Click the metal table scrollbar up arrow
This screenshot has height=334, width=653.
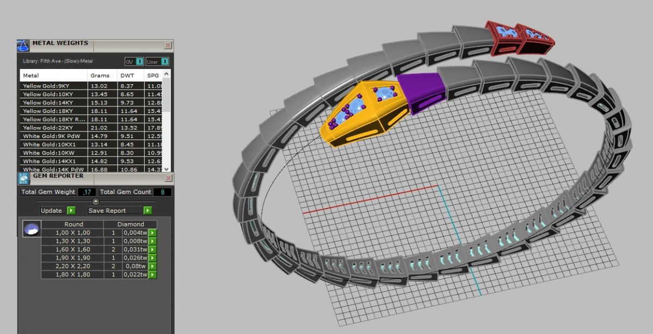pyautogui.click(x=167, y=73)
